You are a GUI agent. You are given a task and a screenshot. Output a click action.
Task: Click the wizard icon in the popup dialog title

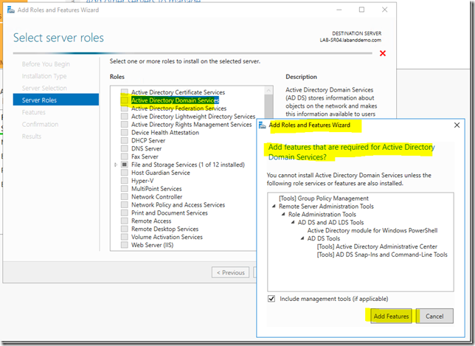pos(263,125)
